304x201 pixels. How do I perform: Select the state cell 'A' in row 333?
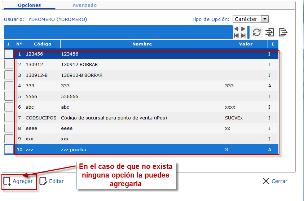click(x=269, y=86)
